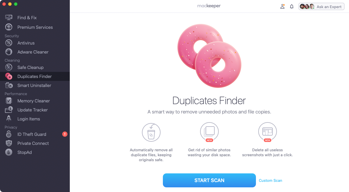Screen dimensions: 349x192
Task: Click the similar photos feature icon
Action: (x=209, y=132)
